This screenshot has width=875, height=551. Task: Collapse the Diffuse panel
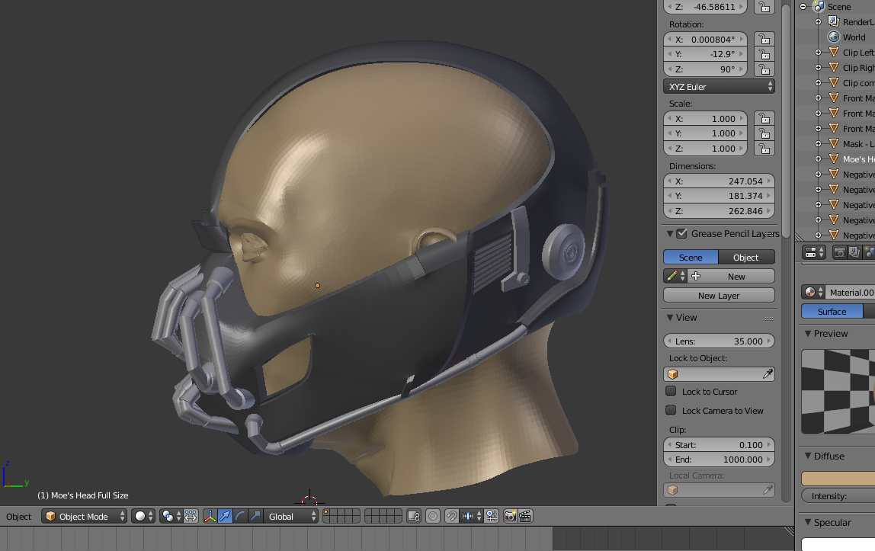[807, 456]
